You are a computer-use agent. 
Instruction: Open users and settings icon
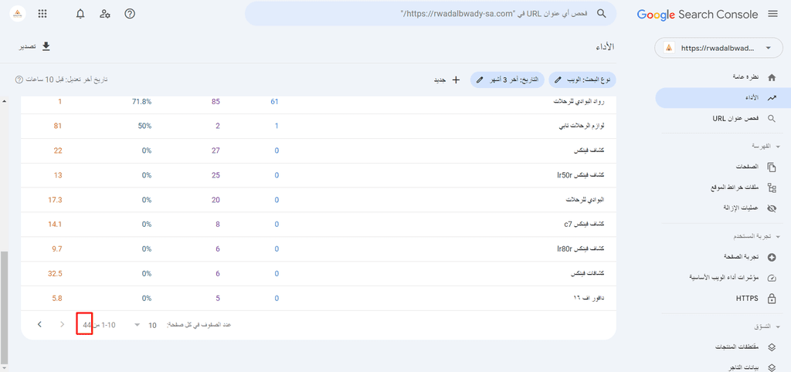click(x=105, y=14)
